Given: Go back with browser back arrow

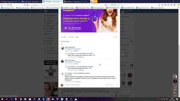Looking at the screenshot, I should click(2, 5).
